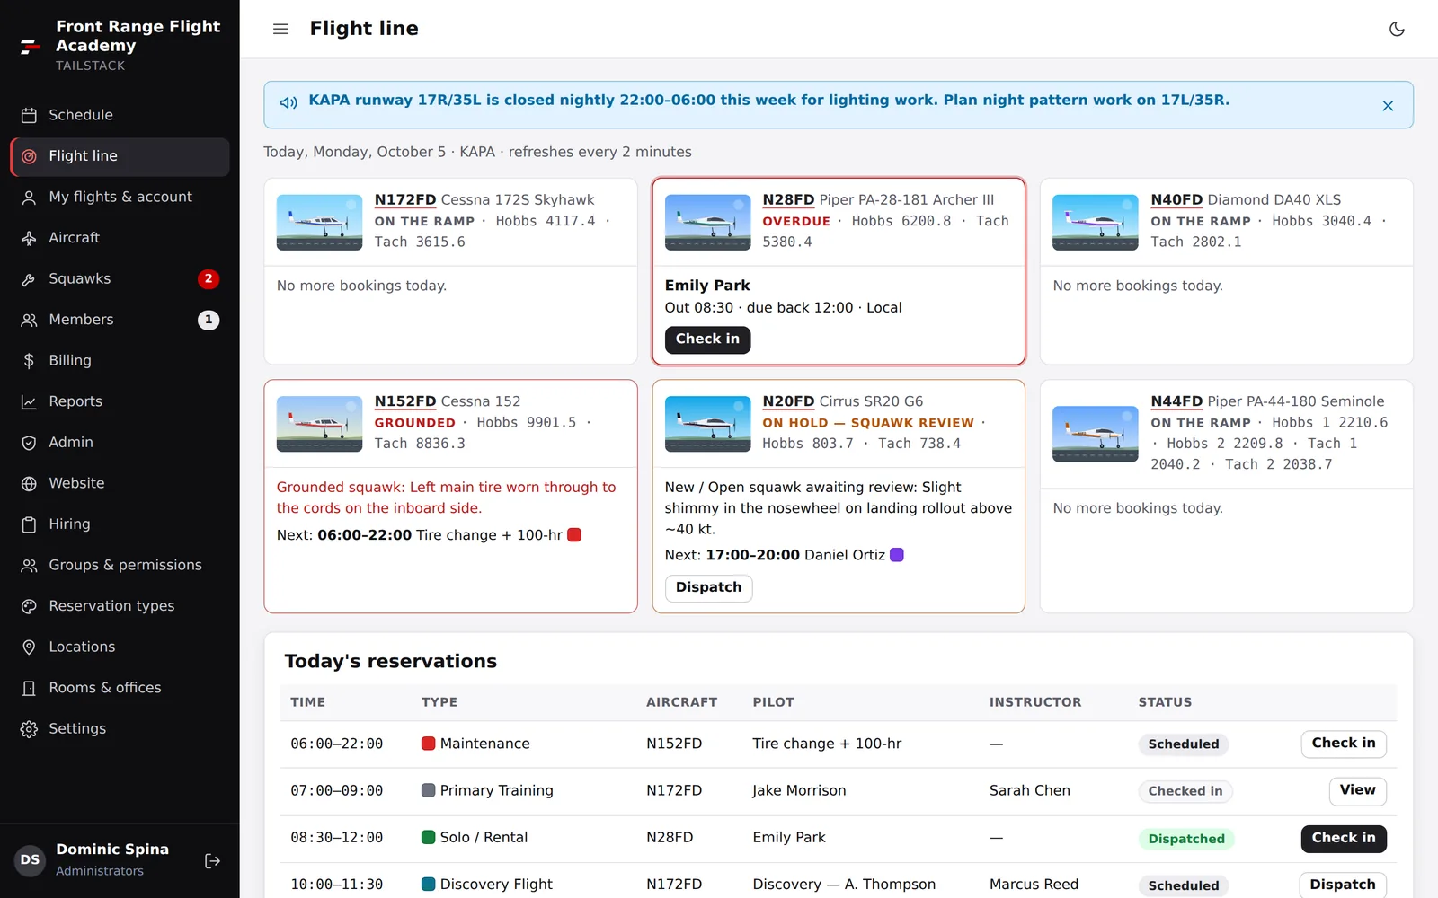Open the Aircraft page via airplane icon
Image resolution: width=1438 pixels, height=898 pixels.
tap(29, 238)
